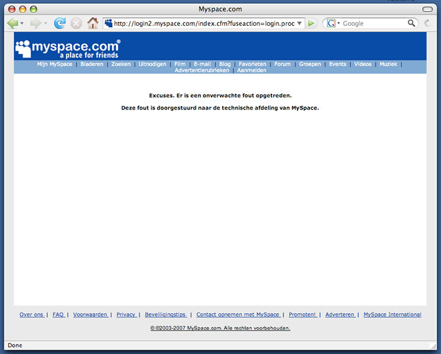
Task: Click into the Google search field
Action: (x=373, y=23)
